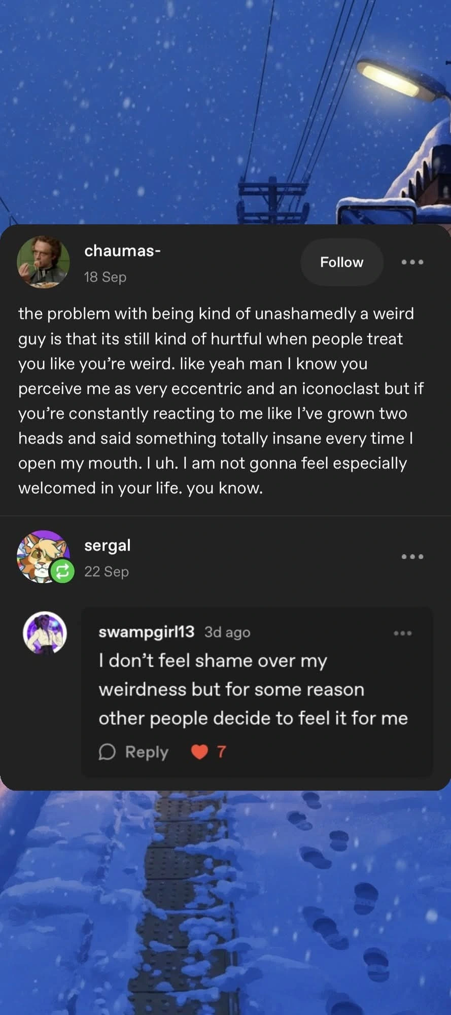This screenshot has height=1015, width=451.
Task: Open more options for sergal's reblog
Action: pos(412,557)
